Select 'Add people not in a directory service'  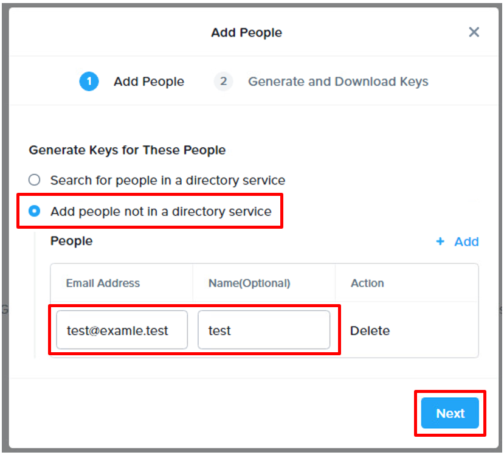click(x=35, y=211)
